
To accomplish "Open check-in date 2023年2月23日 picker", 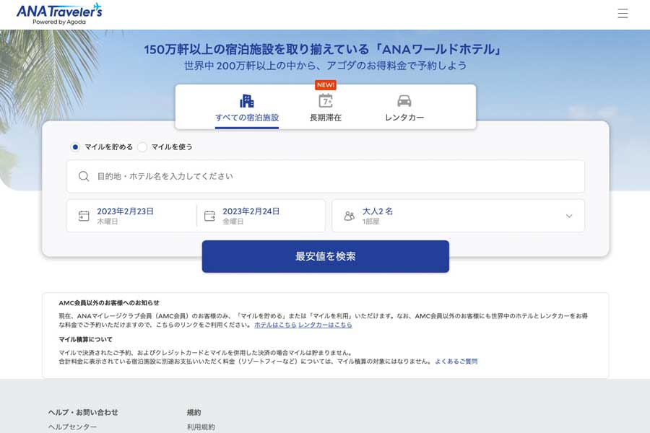I will [x=132, y=216].
